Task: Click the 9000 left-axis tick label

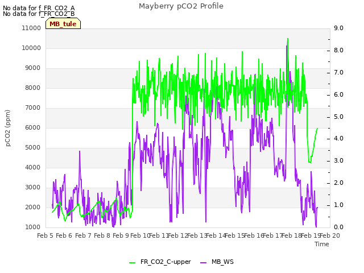Action: point(33,68)
